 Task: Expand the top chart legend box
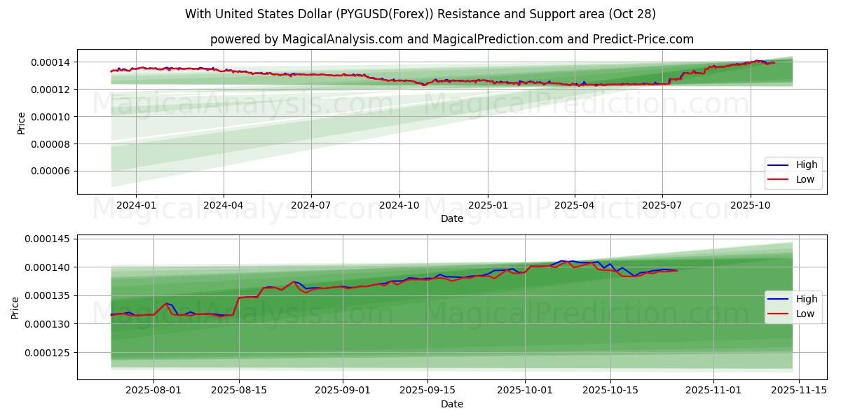tap(795, 171)
